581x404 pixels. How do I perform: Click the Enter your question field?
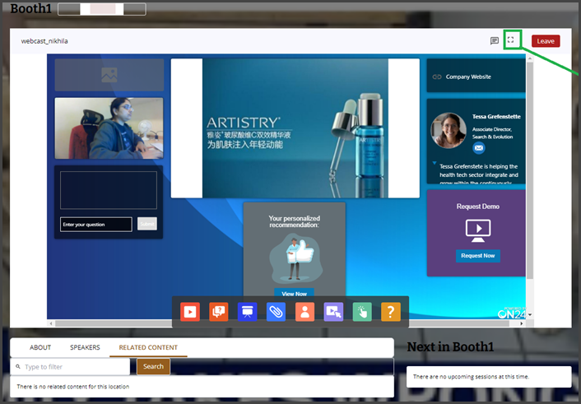coord(96,225)
